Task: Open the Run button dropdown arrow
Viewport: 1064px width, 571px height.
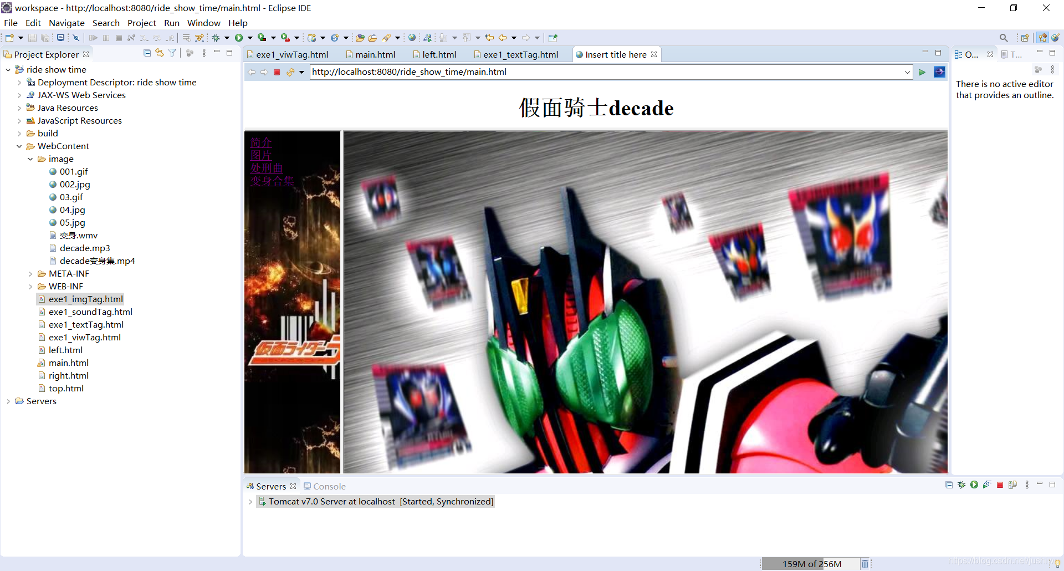Action: 250,38
